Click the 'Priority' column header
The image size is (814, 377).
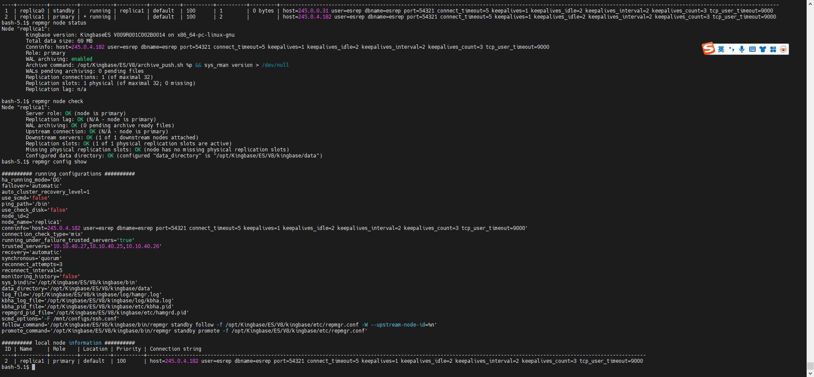point(129,349)
